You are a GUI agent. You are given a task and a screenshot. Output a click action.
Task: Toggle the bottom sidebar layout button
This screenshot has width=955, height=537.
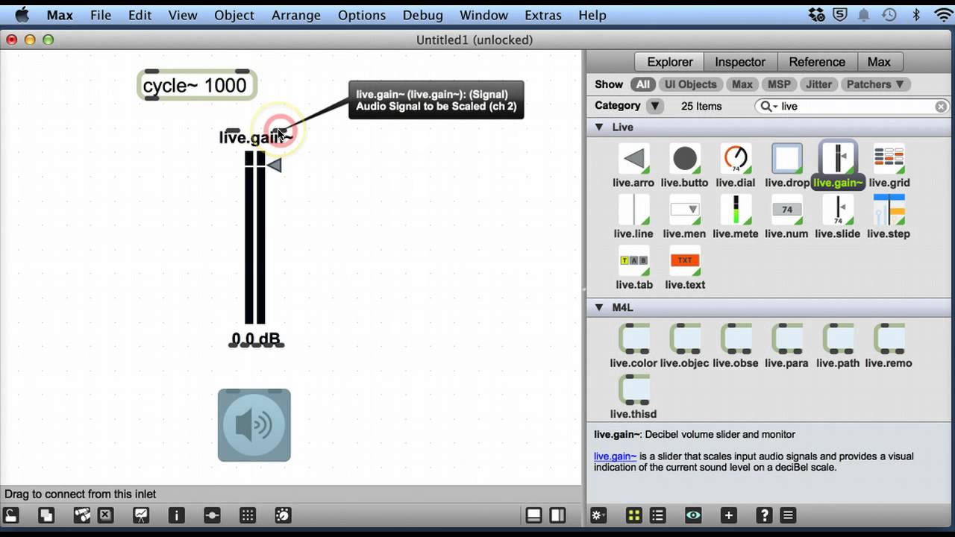533,515
